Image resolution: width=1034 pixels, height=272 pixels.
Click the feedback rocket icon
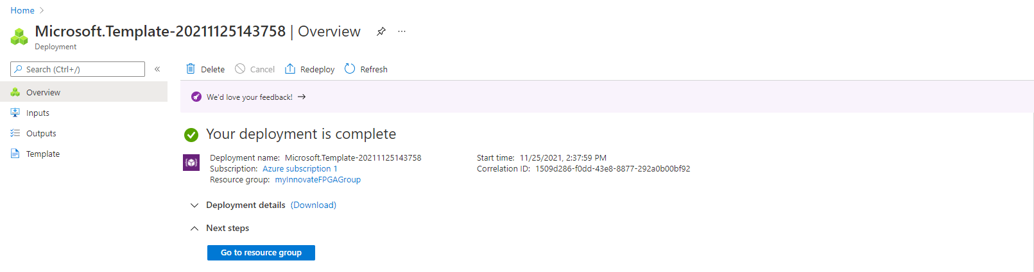click(196, 97)
